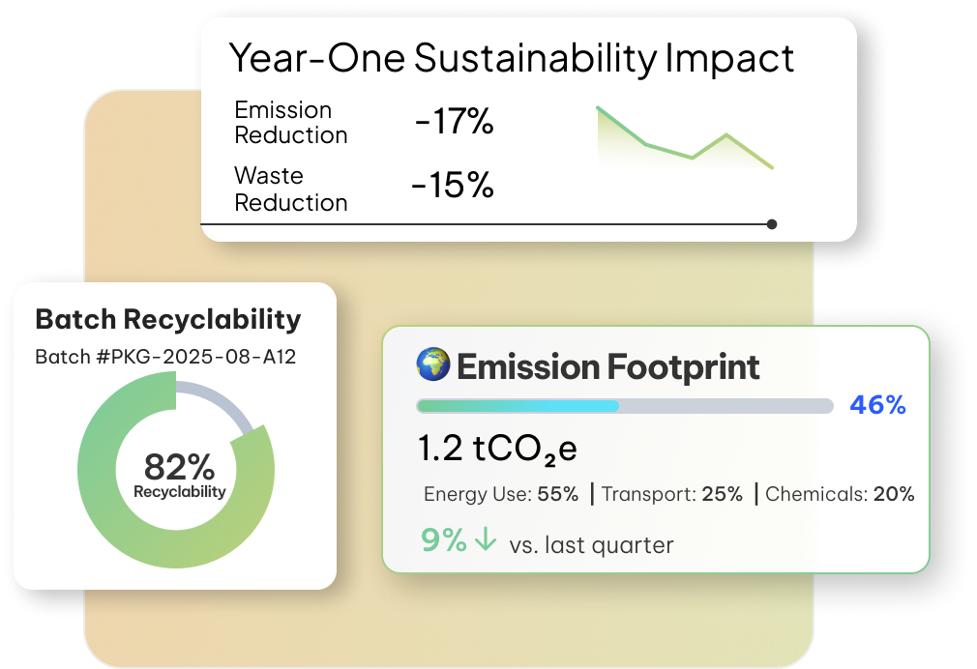Click the Energy Use: 55% breakdown item

tap(500, 495)
